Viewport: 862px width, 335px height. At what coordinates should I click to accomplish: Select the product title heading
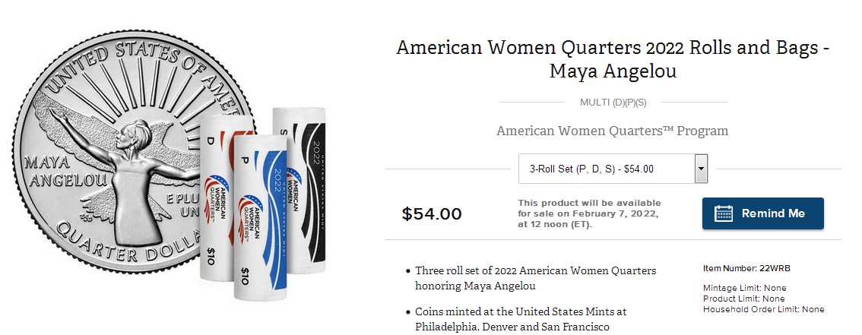(612, 59)
